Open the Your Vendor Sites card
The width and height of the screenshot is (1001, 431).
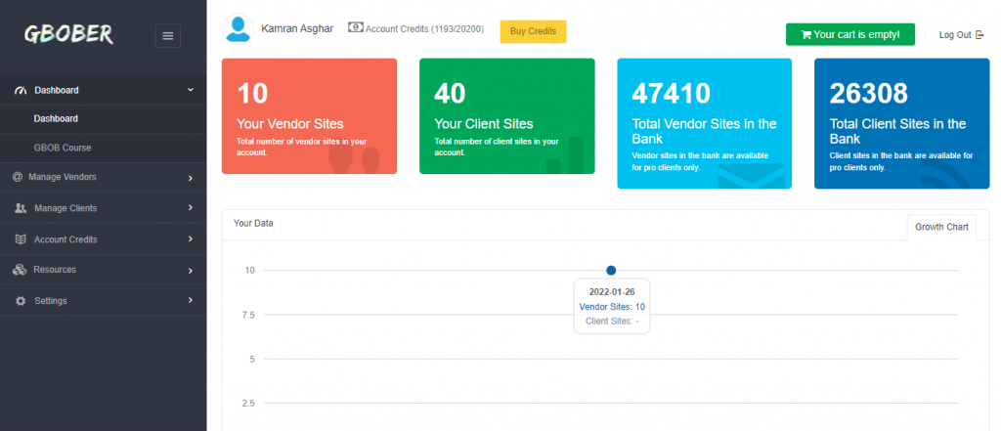(x=310, y=116)
